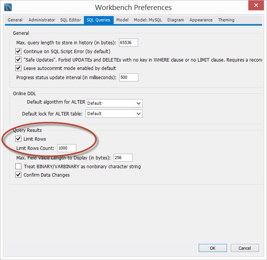Click the Limit Rows Count field

(x=67, y=148)
